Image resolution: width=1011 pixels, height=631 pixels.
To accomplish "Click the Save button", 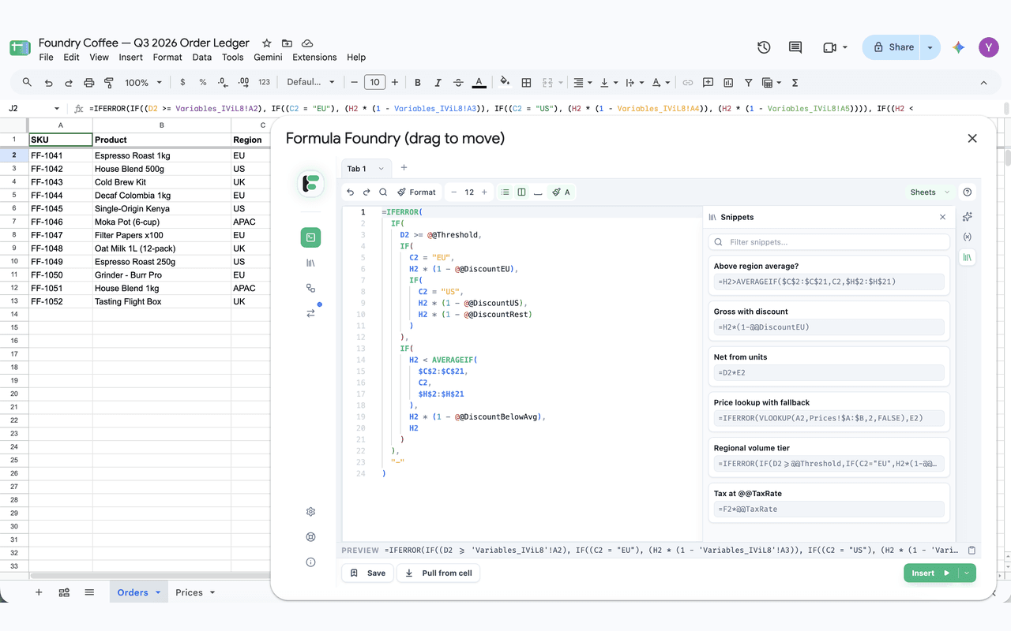I will point(368,573).
